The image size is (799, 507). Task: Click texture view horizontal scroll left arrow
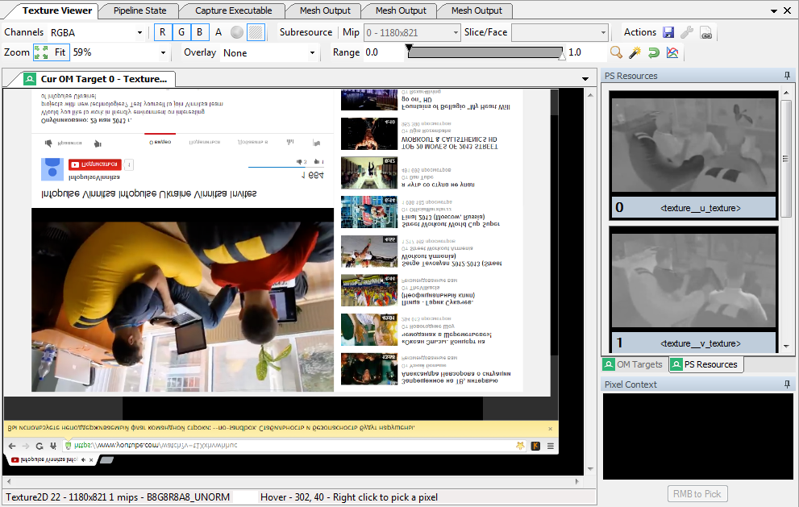(9, 481)
